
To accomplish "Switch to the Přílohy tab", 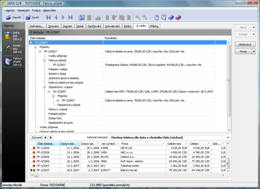I will [x=154, y=26].
